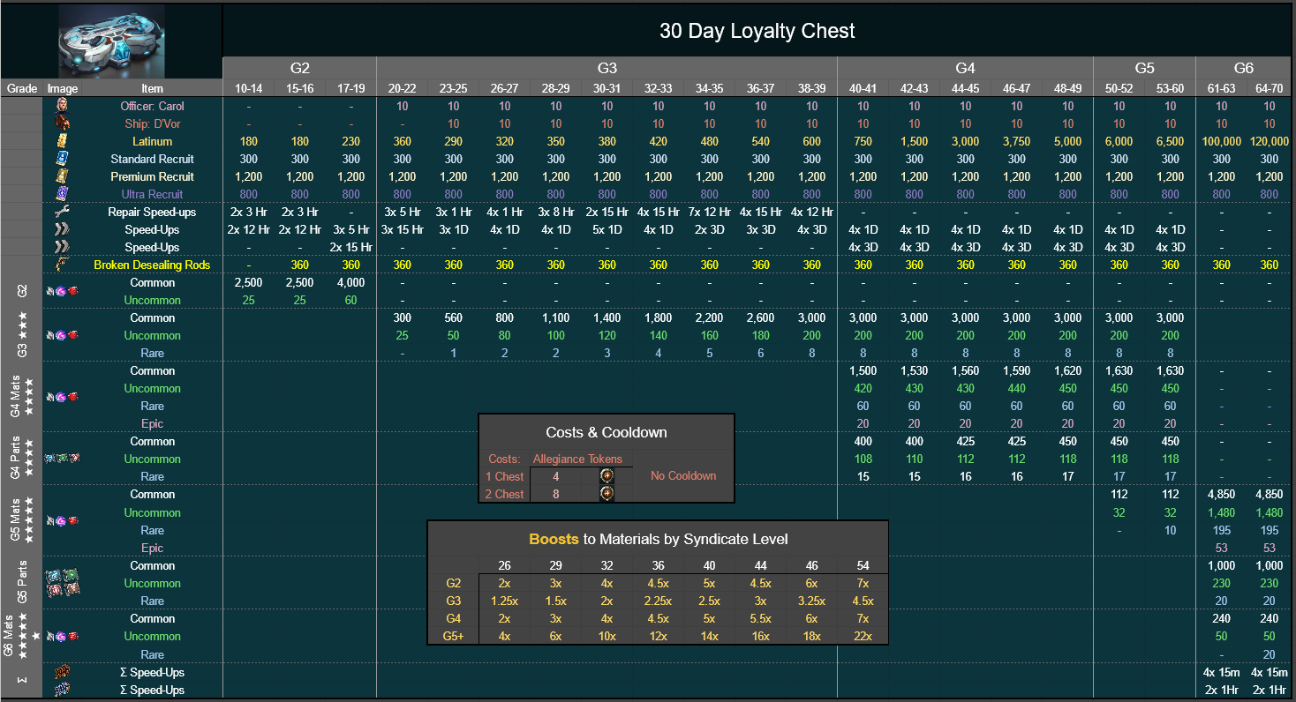Open the Boosts to Materials table header

pos(657,539)
